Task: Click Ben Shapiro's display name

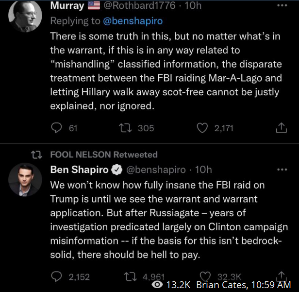Action: pos(79,170)
